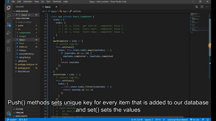Open the Search view in activity bar
This screenshot has height=121, width=216.
point(8,16)
